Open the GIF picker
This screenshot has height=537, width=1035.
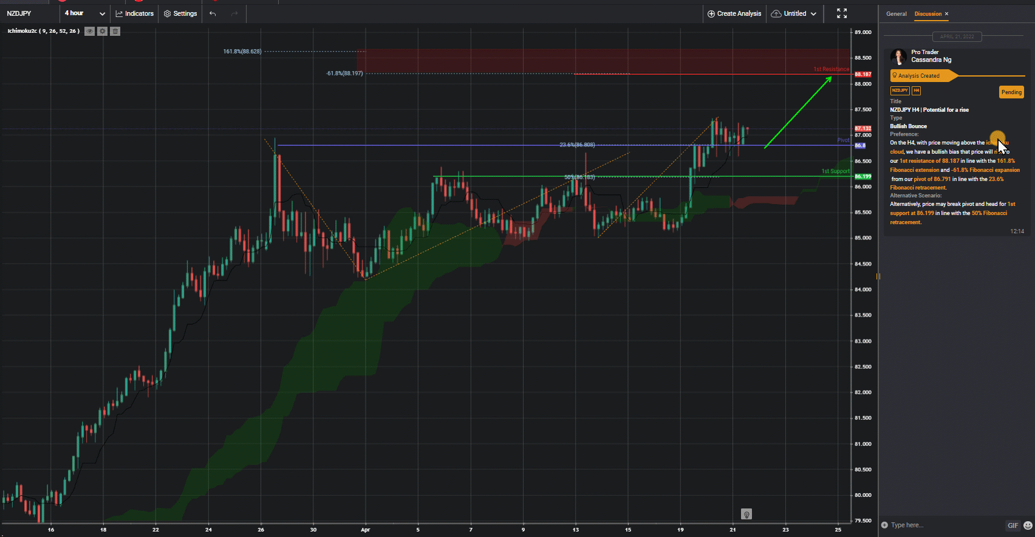1013,525
